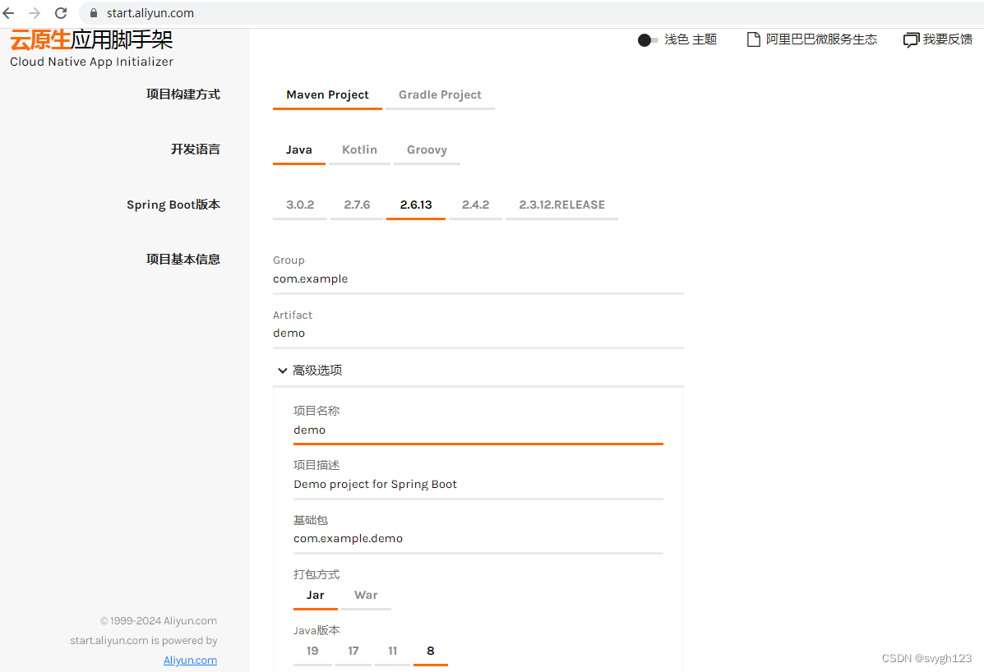Click the Java版本 label
Screen dimensions: 984x672
pos(316,631)
